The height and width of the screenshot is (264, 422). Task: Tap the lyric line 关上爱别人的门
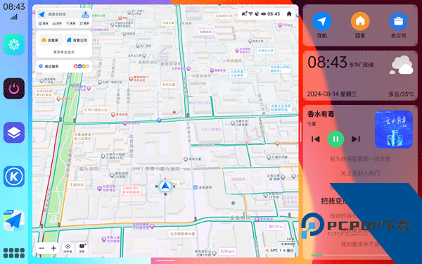tap(360, 173)
